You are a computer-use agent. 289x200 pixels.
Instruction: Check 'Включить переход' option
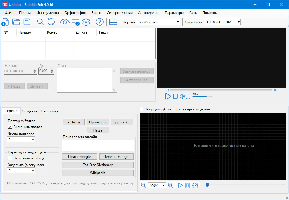coord(10,158)
